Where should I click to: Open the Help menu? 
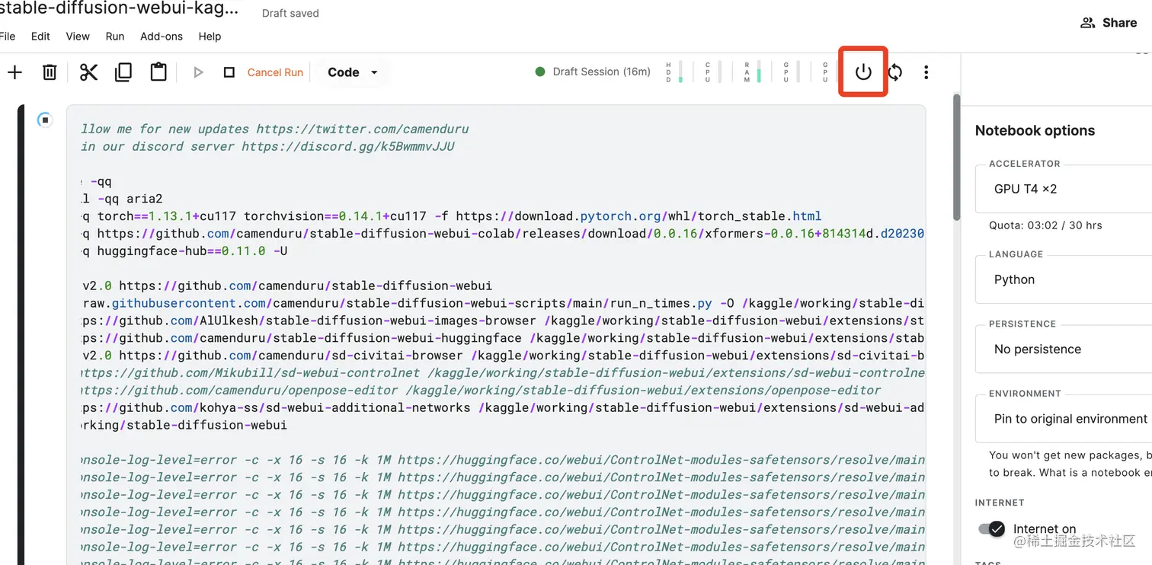210,36
